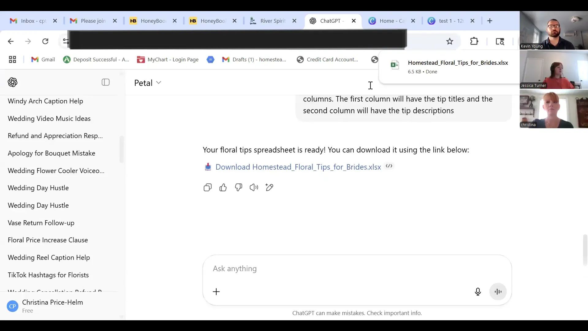588x331 pixels.
Task: Click the Ask anything message box
Action: (x=357, y=269)
